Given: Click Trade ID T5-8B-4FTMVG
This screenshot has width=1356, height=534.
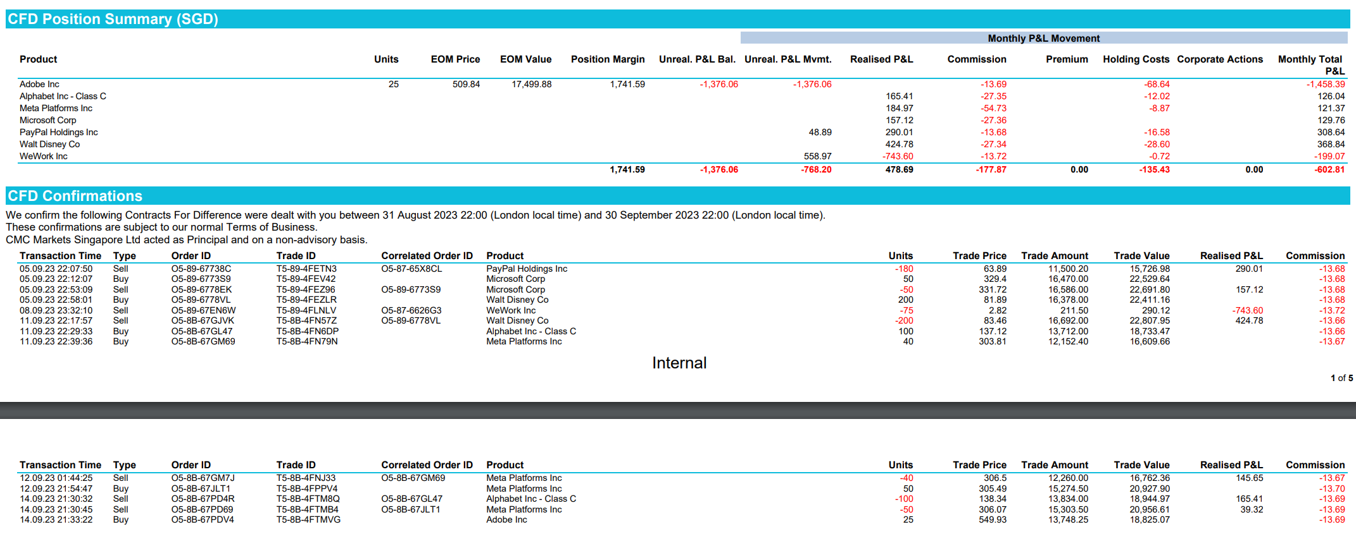Looking at the screenshot, I should 308,519.
